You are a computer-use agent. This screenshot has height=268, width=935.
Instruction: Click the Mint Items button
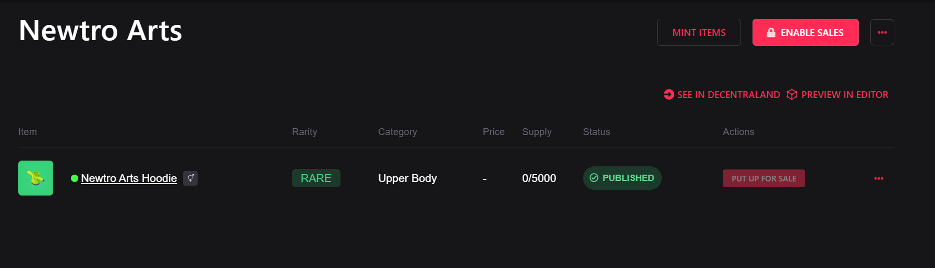699,32
